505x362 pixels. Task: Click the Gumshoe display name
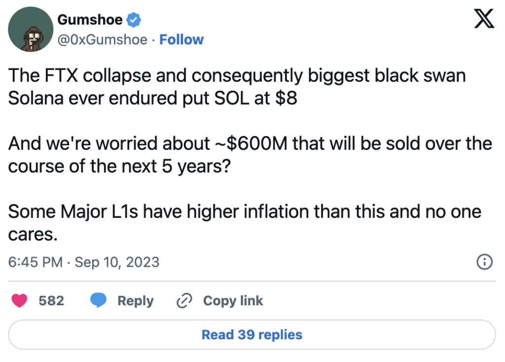(x=91, y=20)
